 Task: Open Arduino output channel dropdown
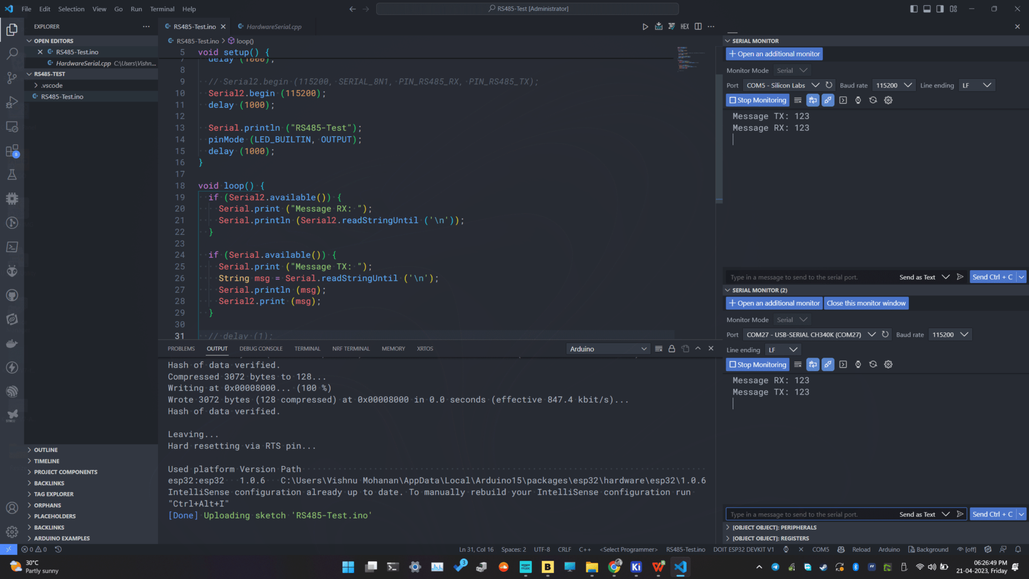(x=608, y=349)
